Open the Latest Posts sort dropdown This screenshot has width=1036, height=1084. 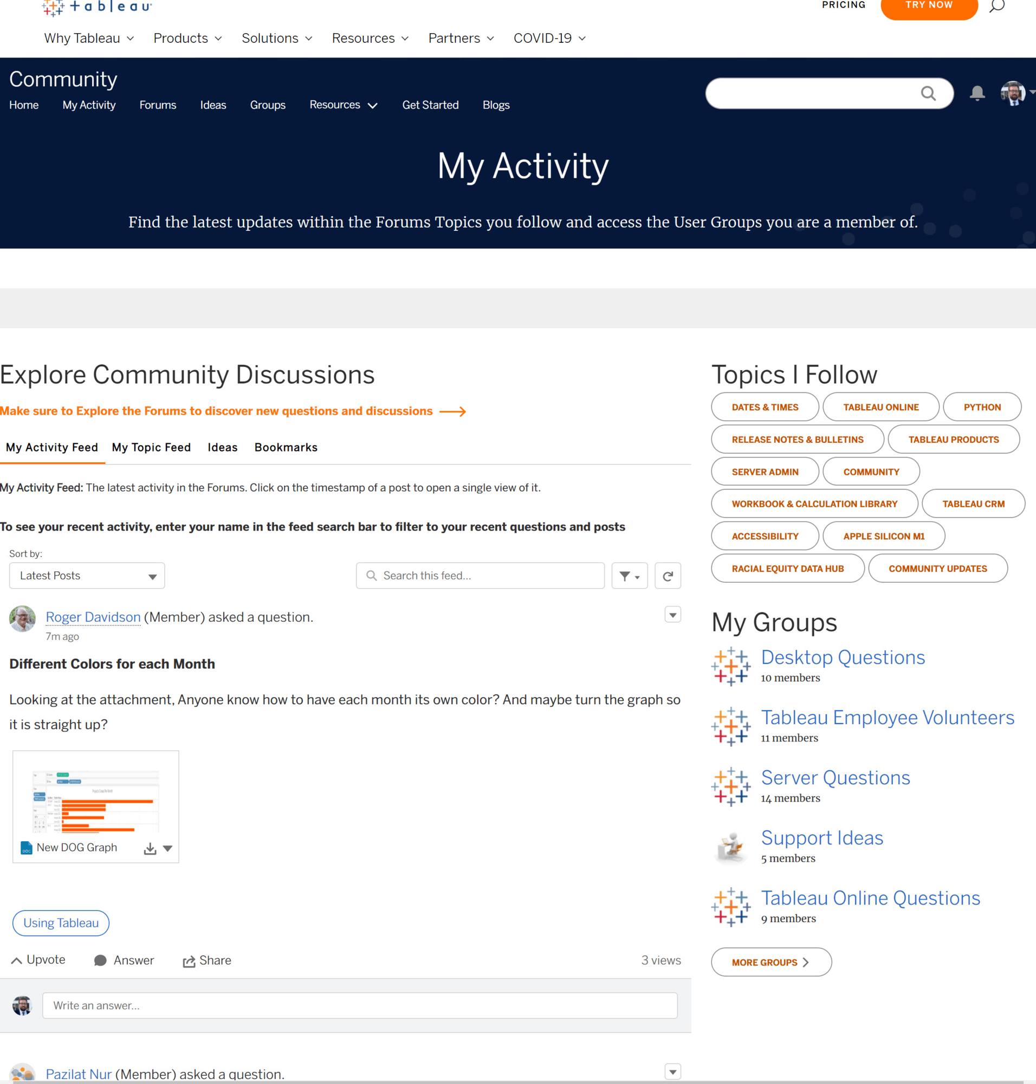(x=87, y=575)
